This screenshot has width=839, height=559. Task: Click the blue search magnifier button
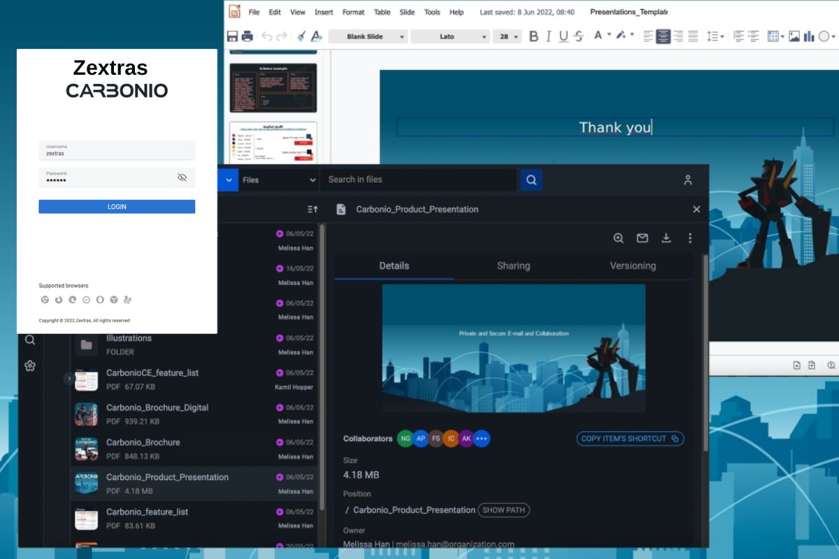click(x=531, y=180)
